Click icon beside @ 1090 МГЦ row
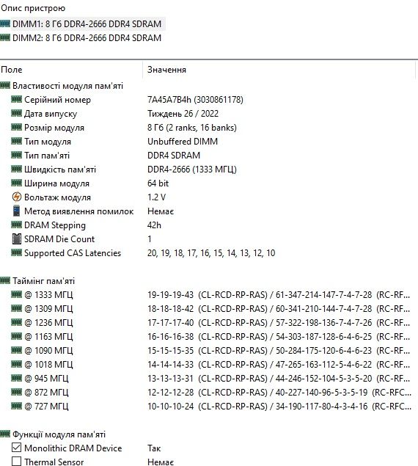The image size is (418, 466). point(16,350)
